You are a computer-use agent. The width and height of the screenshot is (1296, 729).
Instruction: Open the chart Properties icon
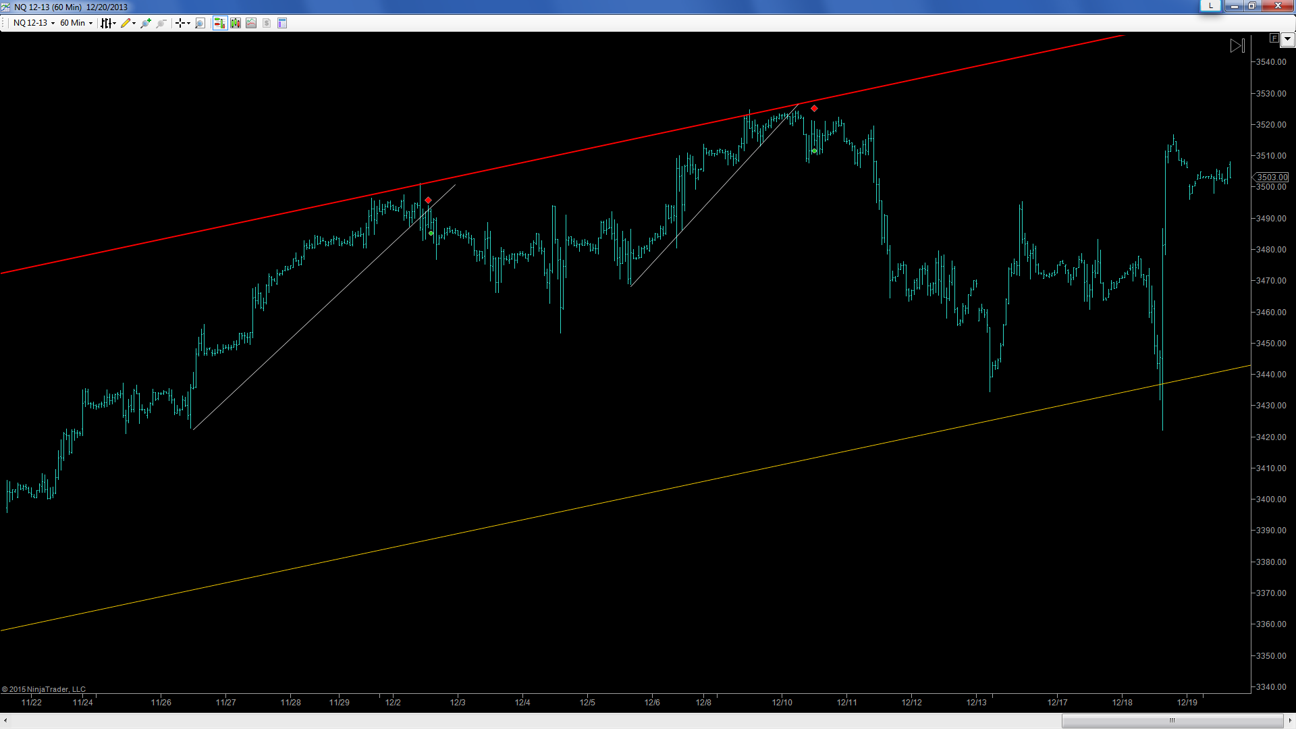[x=282, y=23]
